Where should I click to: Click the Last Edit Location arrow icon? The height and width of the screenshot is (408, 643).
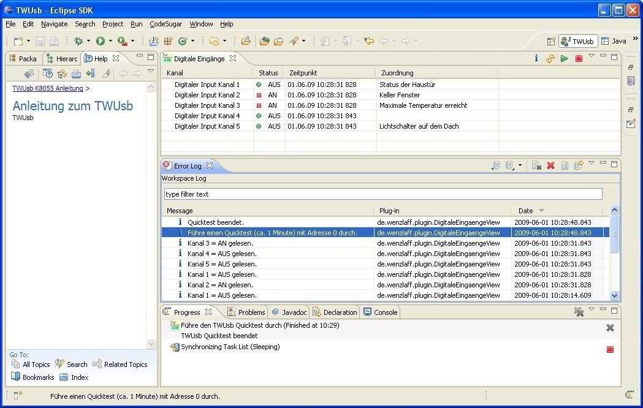pyautogui.click(x=368, y=41)
